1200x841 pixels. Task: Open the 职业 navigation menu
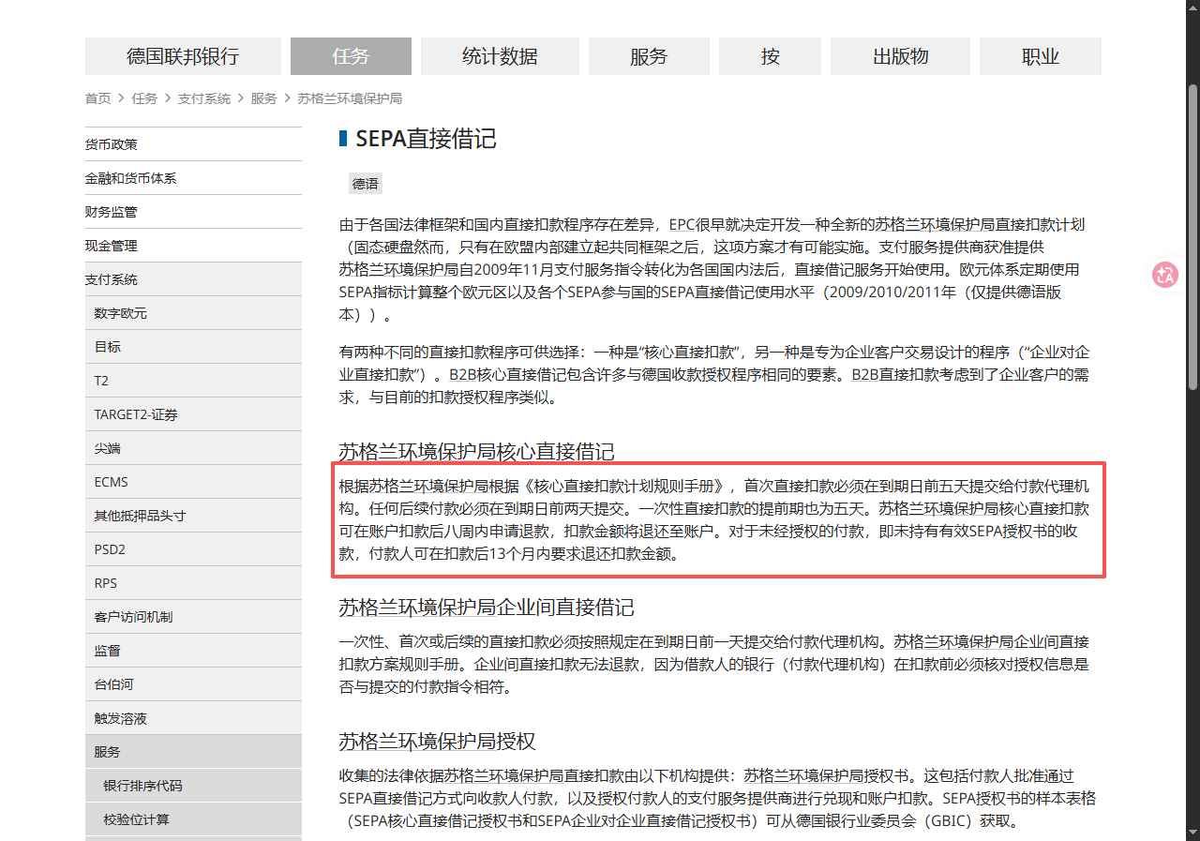tap(1041, 56)
